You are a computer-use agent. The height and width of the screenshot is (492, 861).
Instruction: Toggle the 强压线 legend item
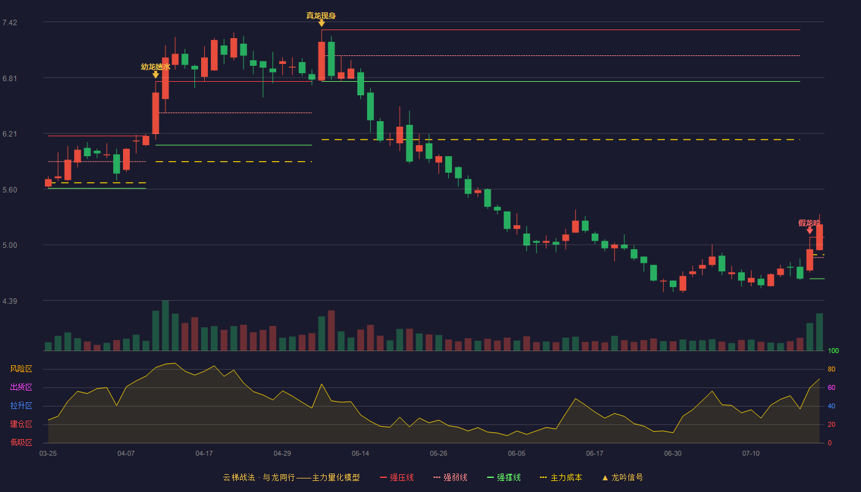pos(397,477)
